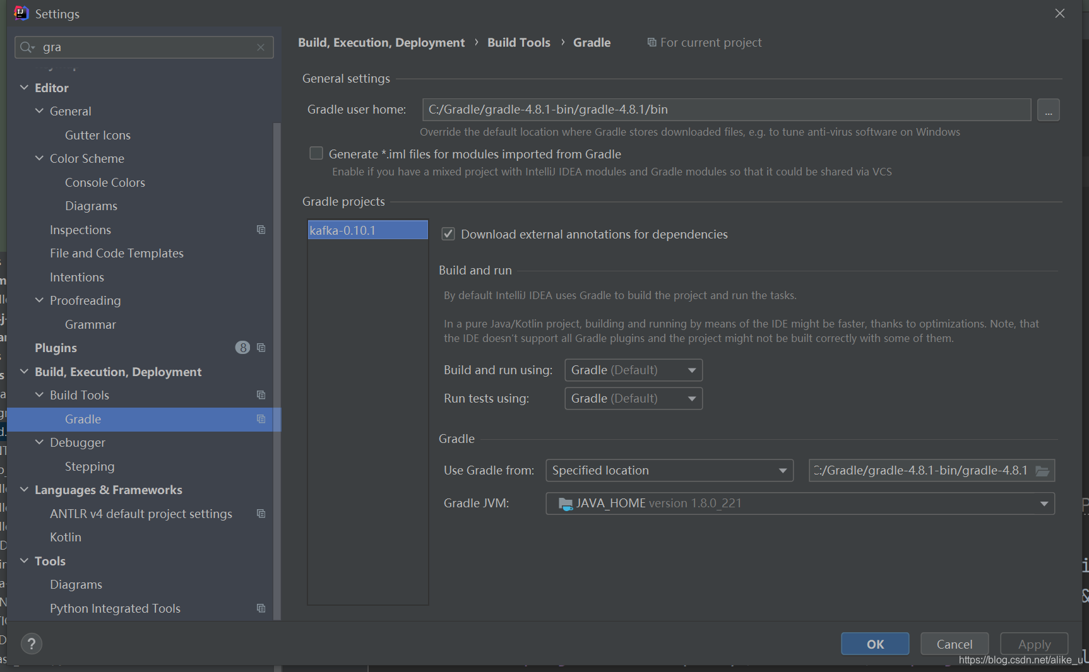Click project-level icon on Gradle row
Image resolution: width=1089 pixels, height=672 pixels.
click(261, 419)
